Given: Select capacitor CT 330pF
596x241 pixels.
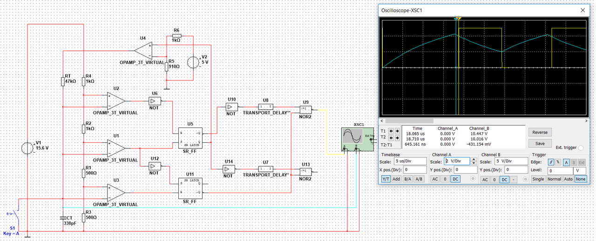Looking at the screenshot, I should [64, 217].
